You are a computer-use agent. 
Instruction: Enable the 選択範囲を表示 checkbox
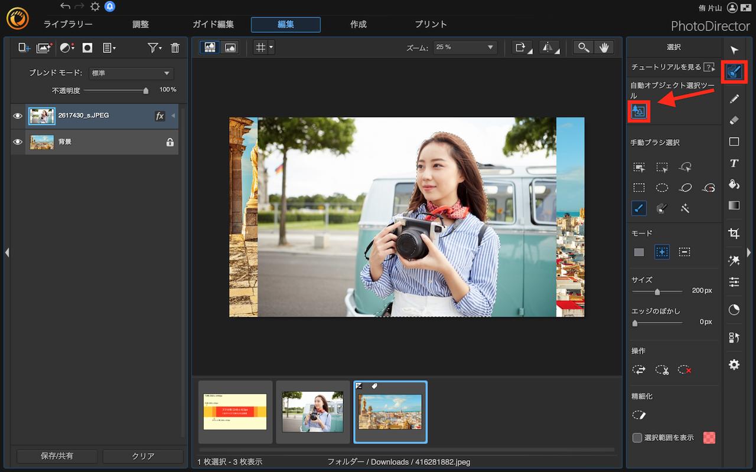637,438
